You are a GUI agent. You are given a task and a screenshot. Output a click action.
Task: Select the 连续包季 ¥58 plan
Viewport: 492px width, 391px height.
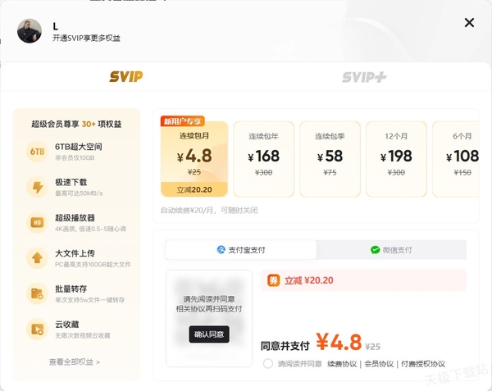click(330, 159)
